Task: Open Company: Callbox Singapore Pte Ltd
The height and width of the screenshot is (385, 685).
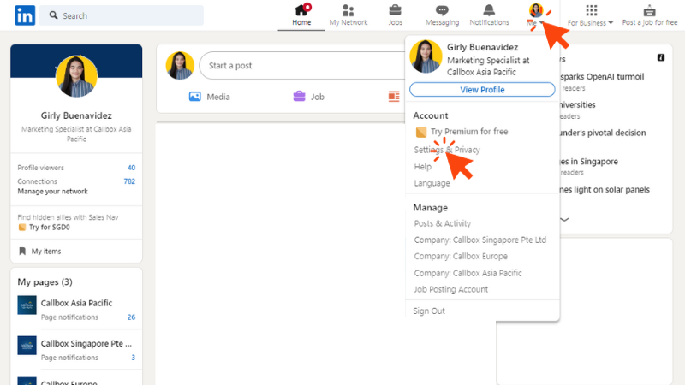Action: 480,240
